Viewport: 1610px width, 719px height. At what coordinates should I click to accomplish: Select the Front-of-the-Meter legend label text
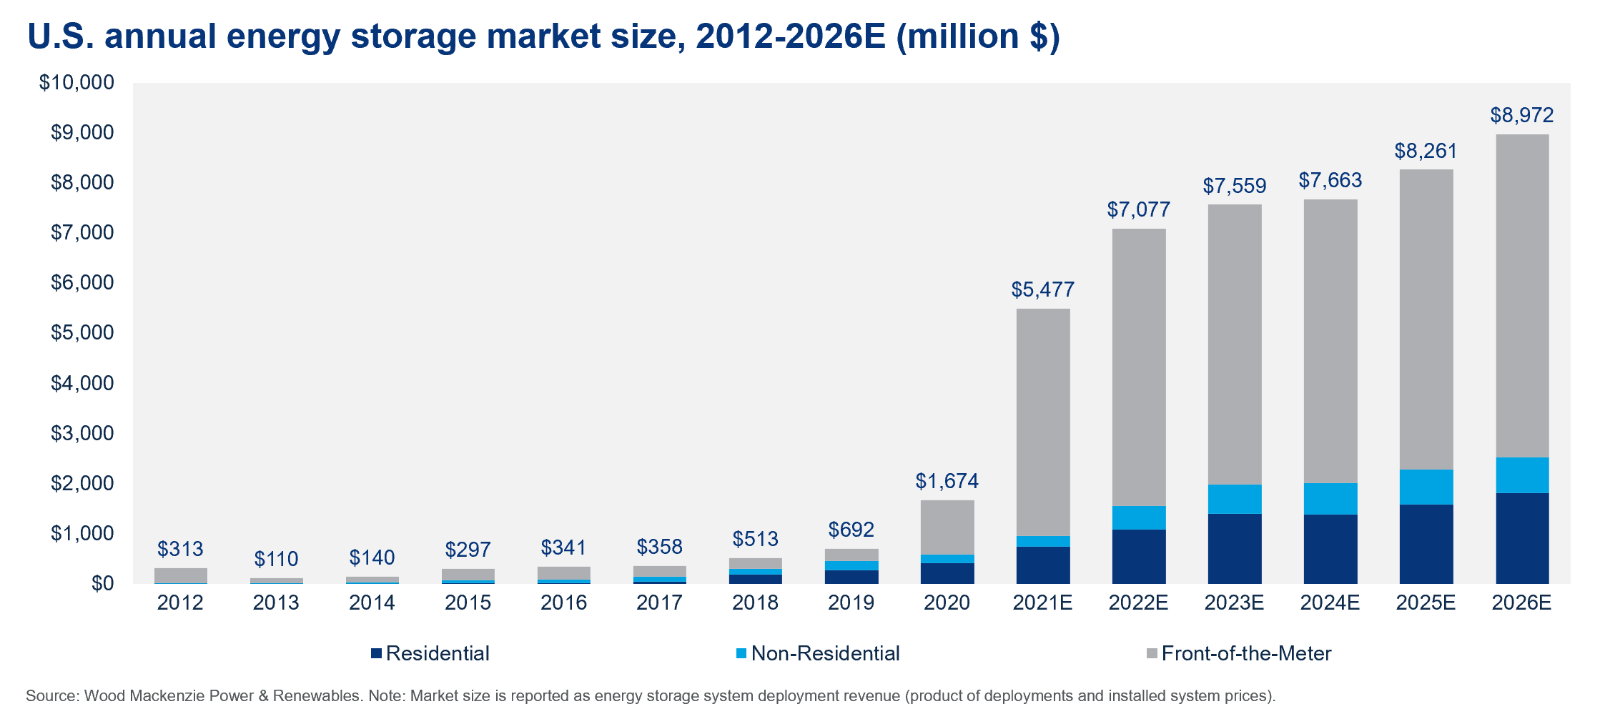[x=1246, y=653]
